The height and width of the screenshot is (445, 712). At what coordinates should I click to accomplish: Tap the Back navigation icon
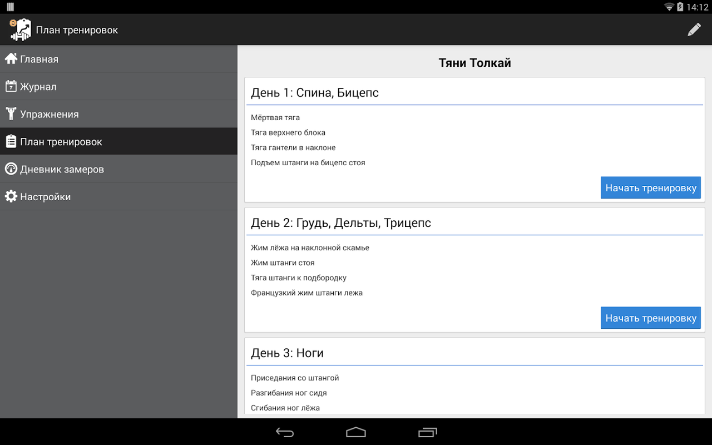coord(284,432)
